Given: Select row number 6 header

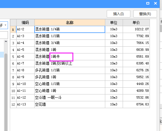Looking at the screenshot, I should (x=13, y=64).
